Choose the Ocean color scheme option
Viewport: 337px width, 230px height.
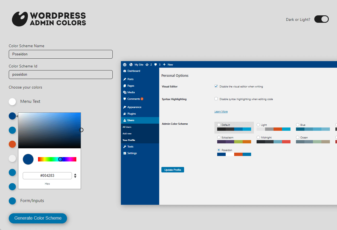click(298, 137)
